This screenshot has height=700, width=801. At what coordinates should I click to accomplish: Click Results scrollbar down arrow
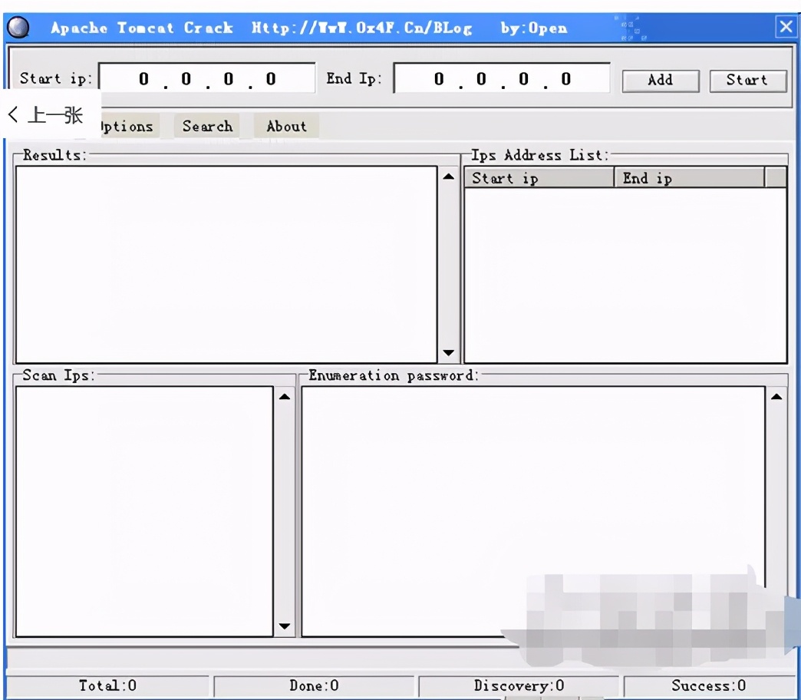pyautogui.click(x=449, y=353)
